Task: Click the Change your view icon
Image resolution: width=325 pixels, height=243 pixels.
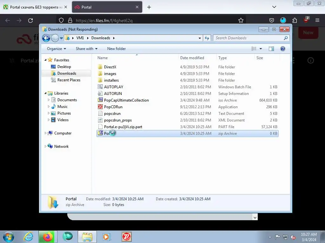Action: (254, 49)
